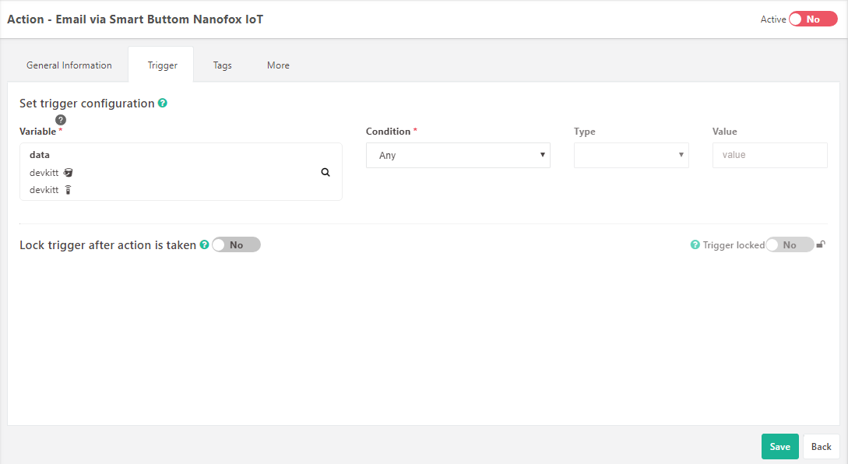Click the 'Variable' field label

(38, 132)
